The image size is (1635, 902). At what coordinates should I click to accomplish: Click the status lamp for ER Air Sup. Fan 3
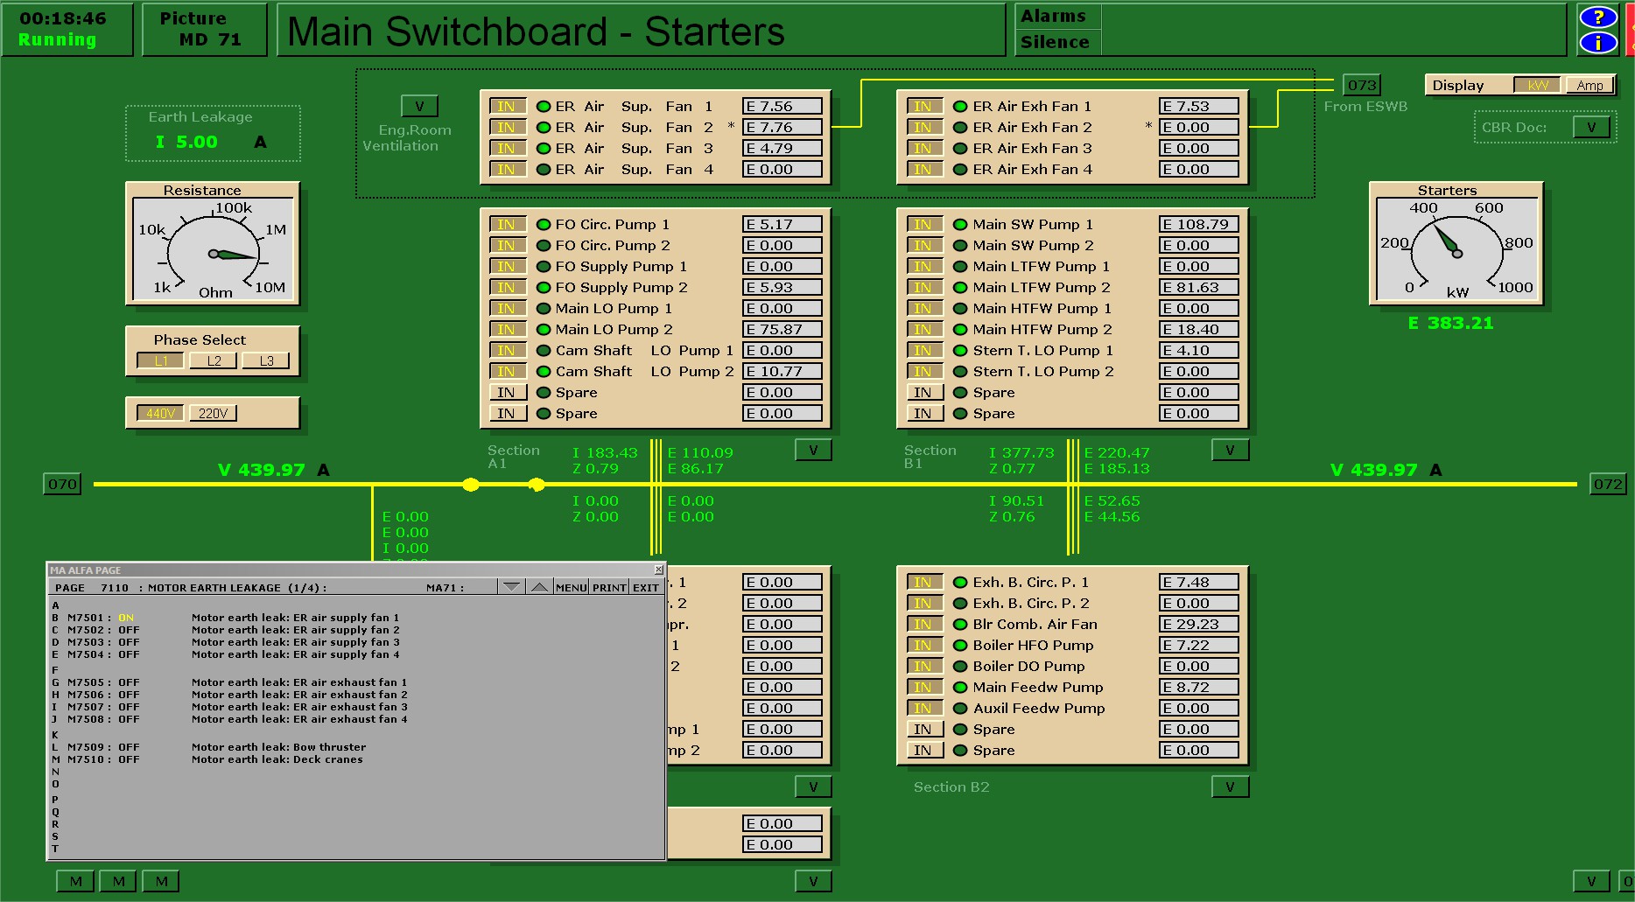tap(544, 149)
